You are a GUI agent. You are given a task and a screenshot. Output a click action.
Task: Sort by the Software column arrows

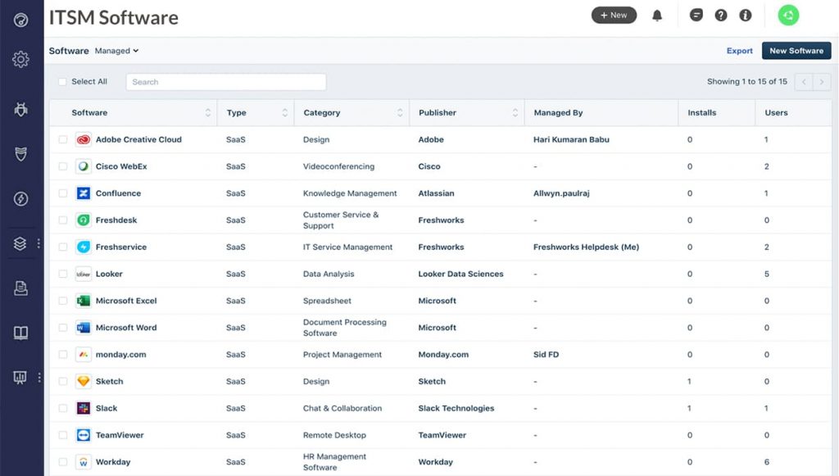pos(207,113)
